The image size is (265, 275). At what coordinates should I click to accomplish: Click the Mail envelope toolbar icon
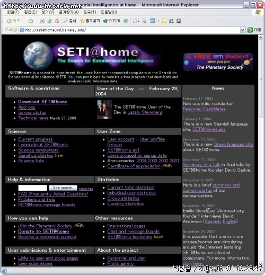click(135, 21)
